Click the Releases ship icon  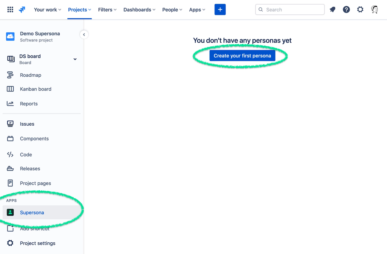point(10,169)
